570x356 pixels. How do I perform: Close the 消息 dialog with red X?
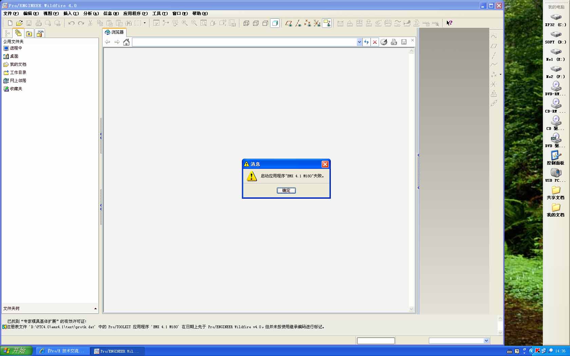[325, 164]
